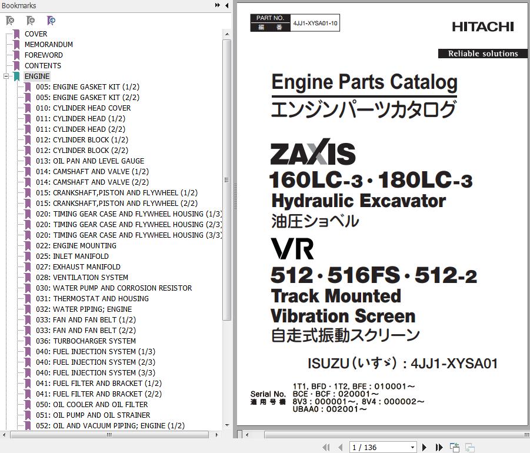The image size is (530, 453).
Task: Jump to the last page
Action: (439, 447)
